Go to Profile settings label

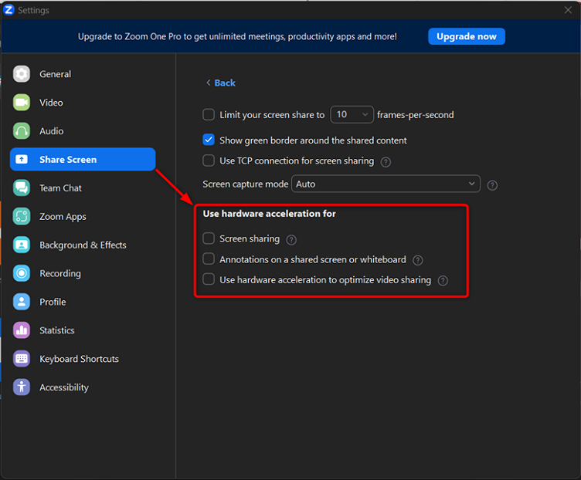(x=53, y=302)
